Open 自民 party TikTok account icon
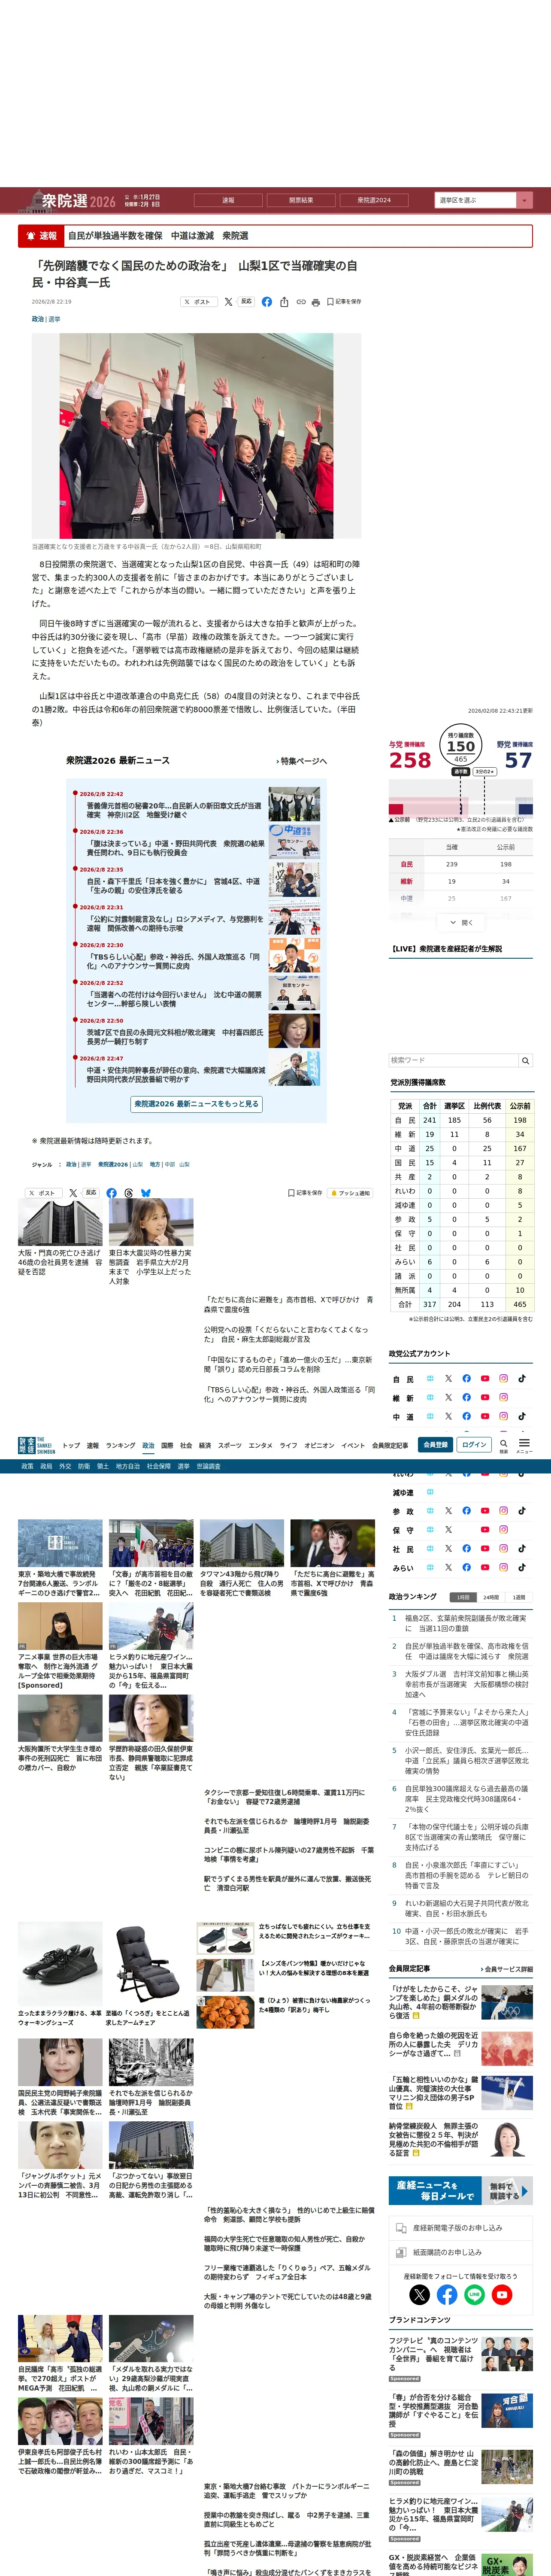551x2576 pixels. 522,1378
